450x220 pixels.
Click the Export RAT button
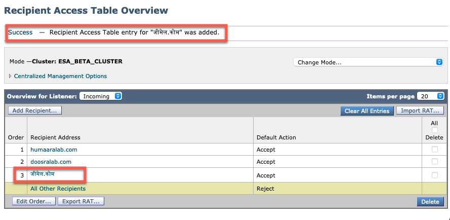click(x=80, y=201)
